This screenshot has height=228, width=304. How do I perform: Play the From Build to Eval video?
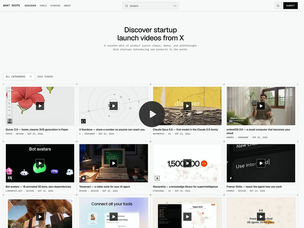click(261, 216)
